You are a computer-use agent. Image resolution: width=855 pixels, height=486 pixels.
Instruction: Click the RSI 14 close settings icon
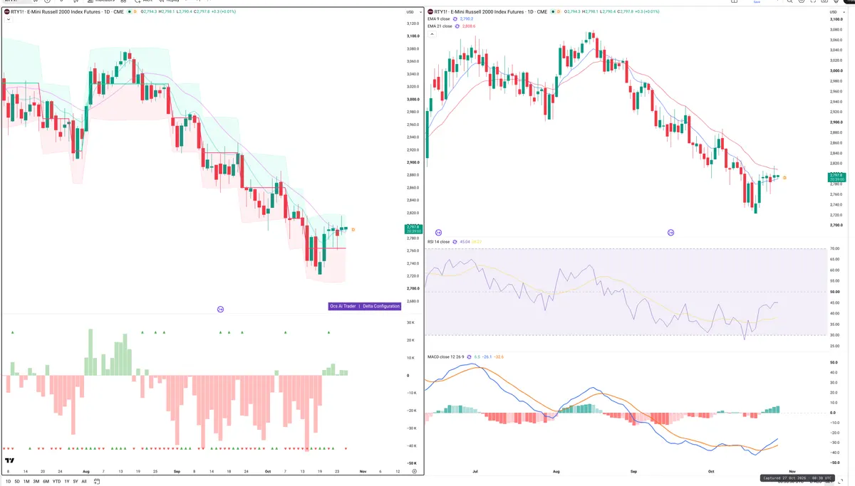(x=455, y=242)
